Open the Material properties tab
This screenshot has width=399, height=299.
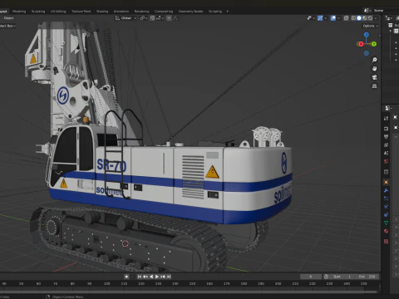point(386,231)
